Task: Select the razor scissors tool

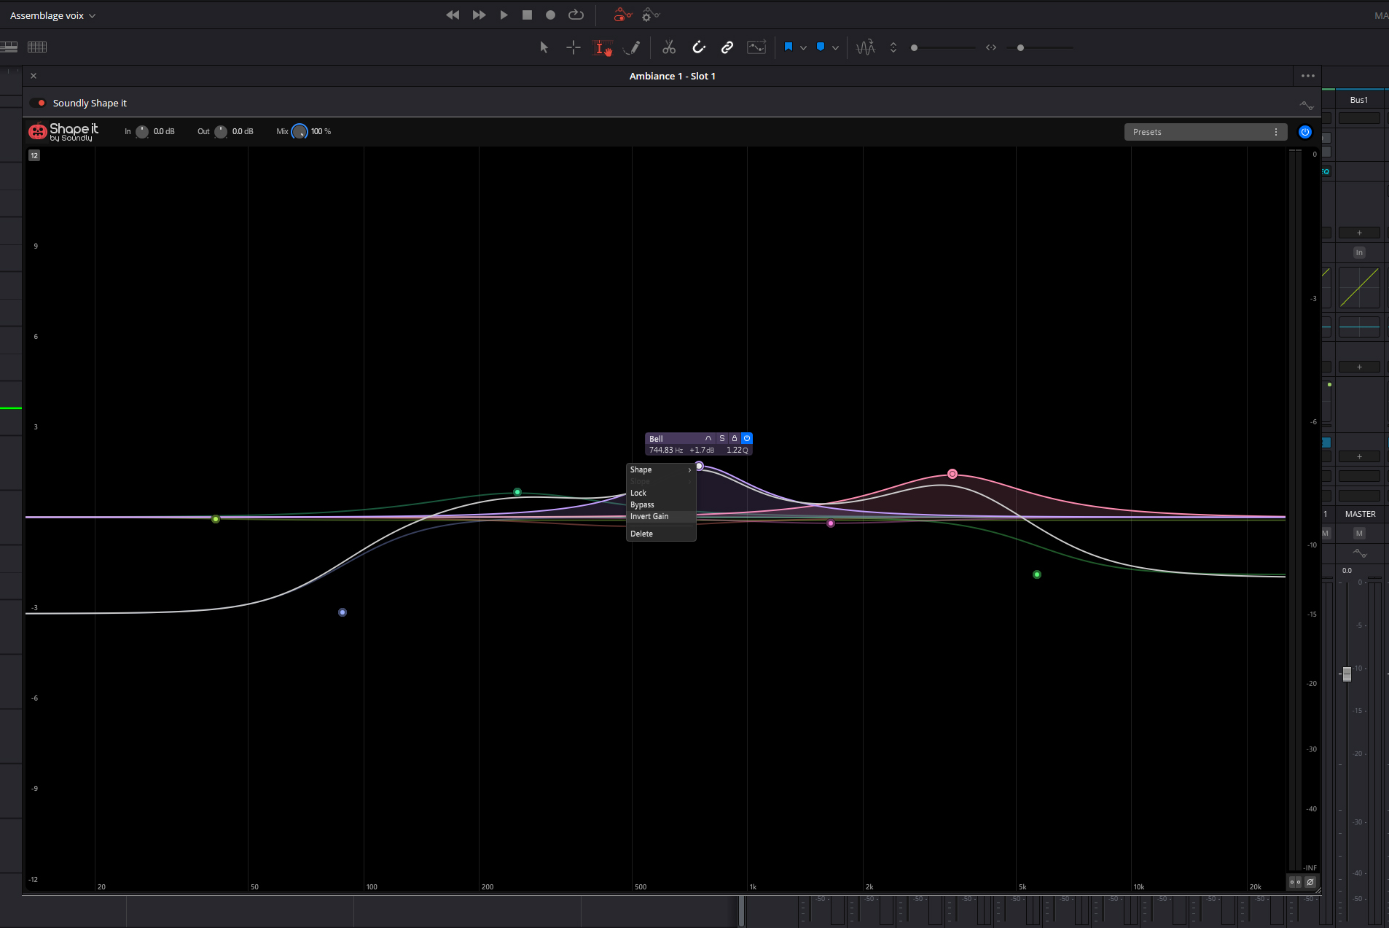Action: point(668,47)
